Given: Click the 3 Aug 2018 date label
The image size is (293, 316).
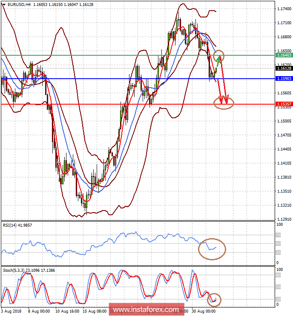Looking at the screenshot, I should [x=11, y=311].
